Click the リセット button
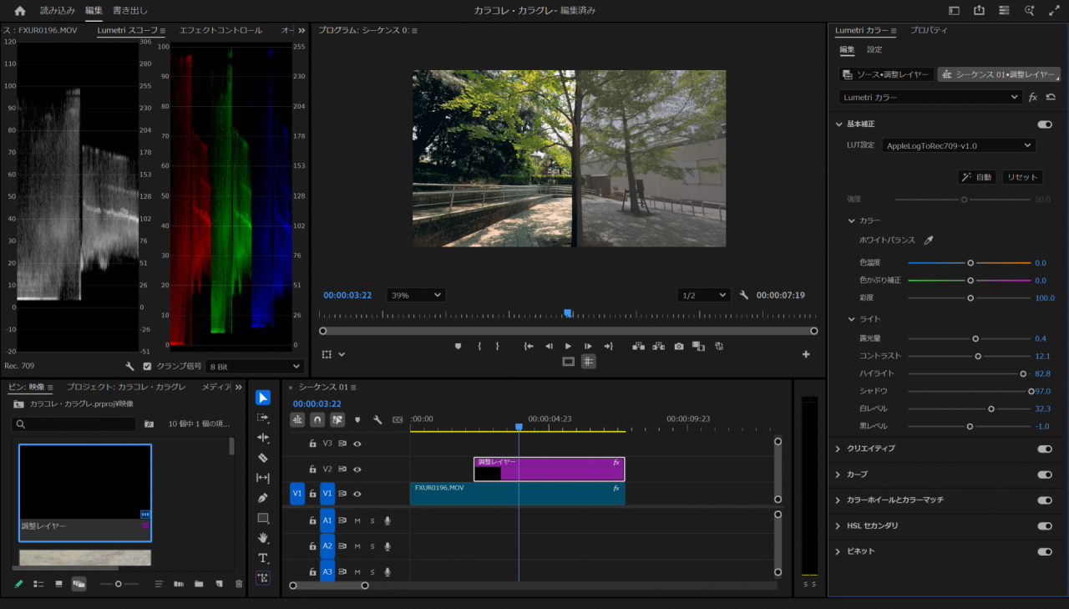The image size is (1069, 609). [x=1022, y=177]
